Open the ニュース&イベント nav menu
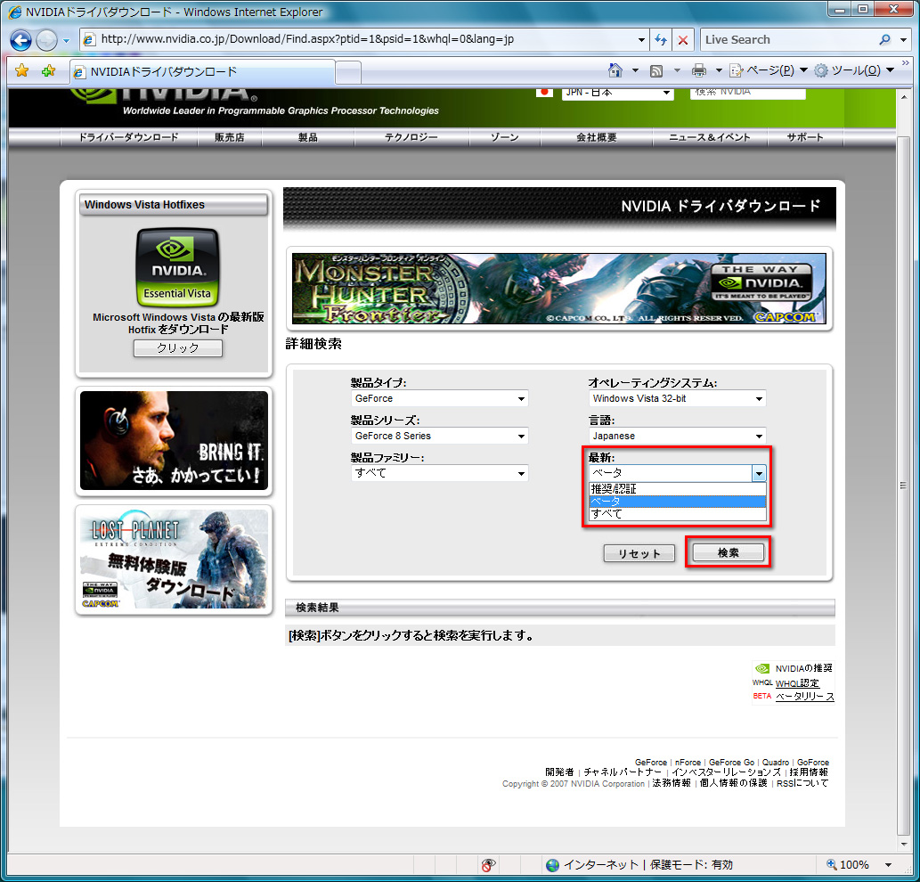This screenshot has width=920, height=882. pos(710,137)
